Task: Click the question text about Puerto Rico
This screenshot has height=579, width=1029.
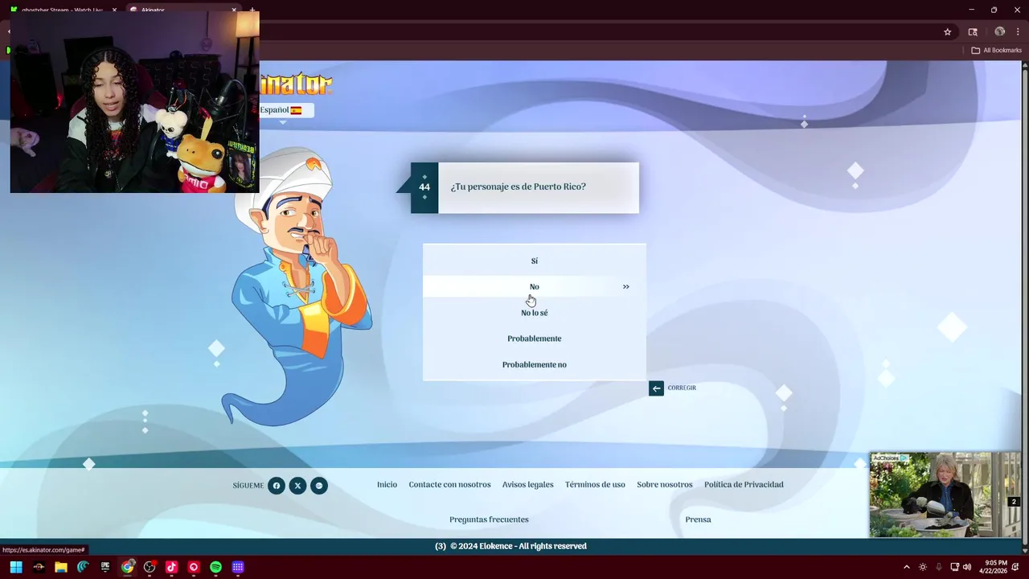Action: [519, 187]
